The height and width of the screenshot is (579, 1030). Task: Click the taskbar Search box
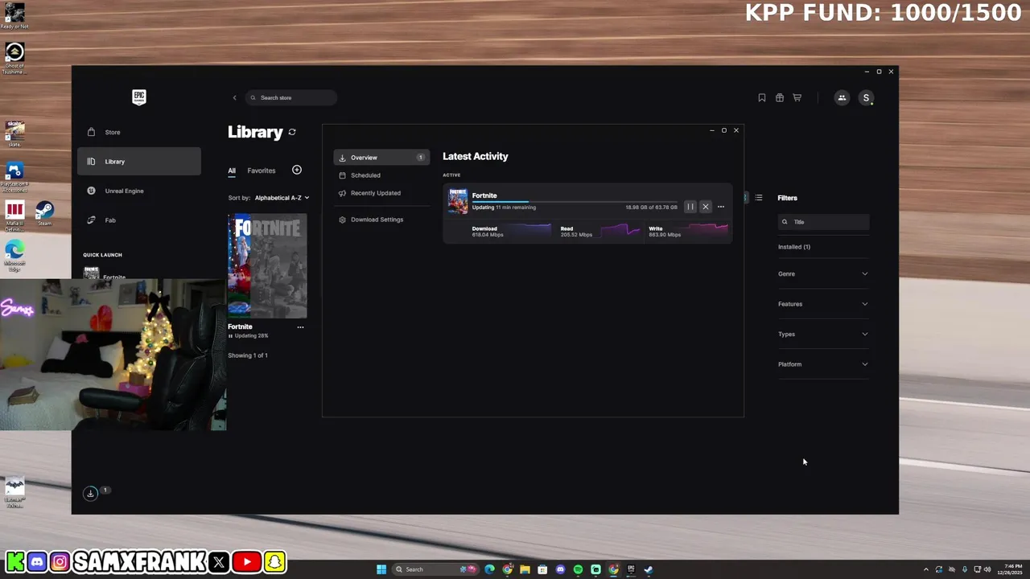[x=435, y=569]
